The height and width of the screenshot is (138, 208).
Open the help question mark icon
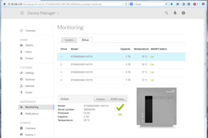point(183,13)
